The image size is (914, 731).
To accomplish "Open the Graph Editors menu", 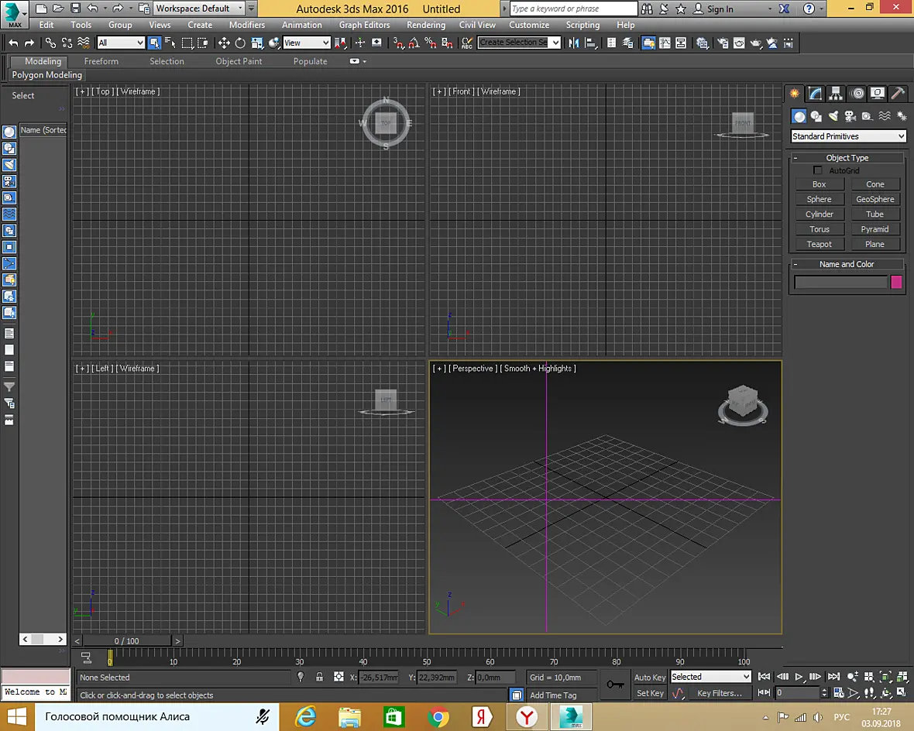I will click(x=364, y=25).
